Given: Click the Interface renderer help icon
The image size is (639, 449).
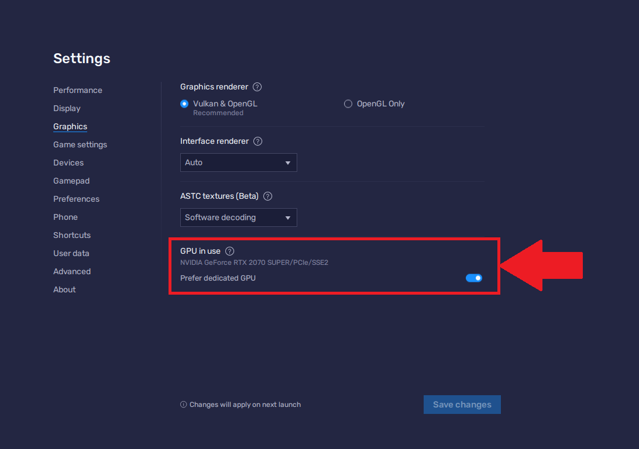Looking at the screenshot, I should tap(257, 141).
